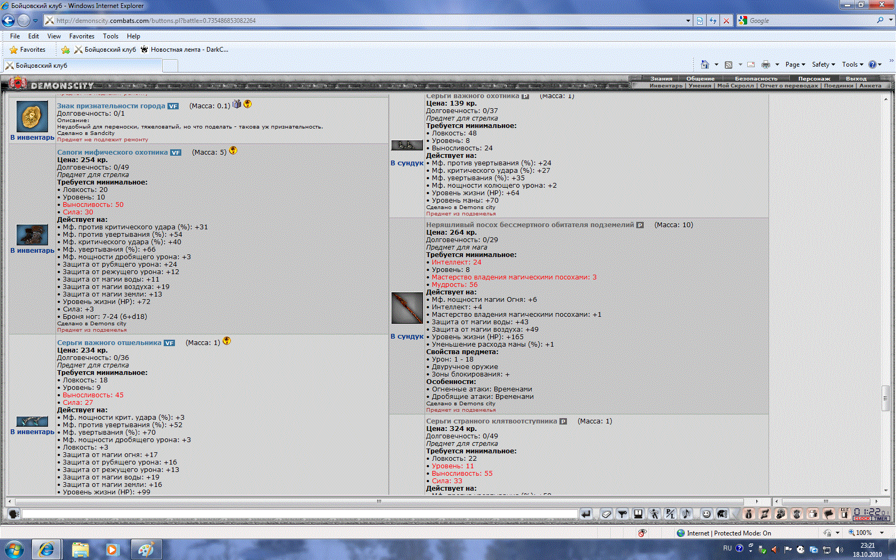Viewport: 896px width, 560px height.
Task: Click the IE Feeds icon
Action: pyautogui.click(x=729, y=65)
